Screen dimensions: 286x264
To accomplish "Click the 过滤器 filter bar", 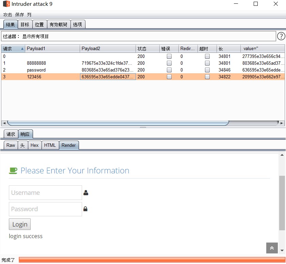I will 139,36.
